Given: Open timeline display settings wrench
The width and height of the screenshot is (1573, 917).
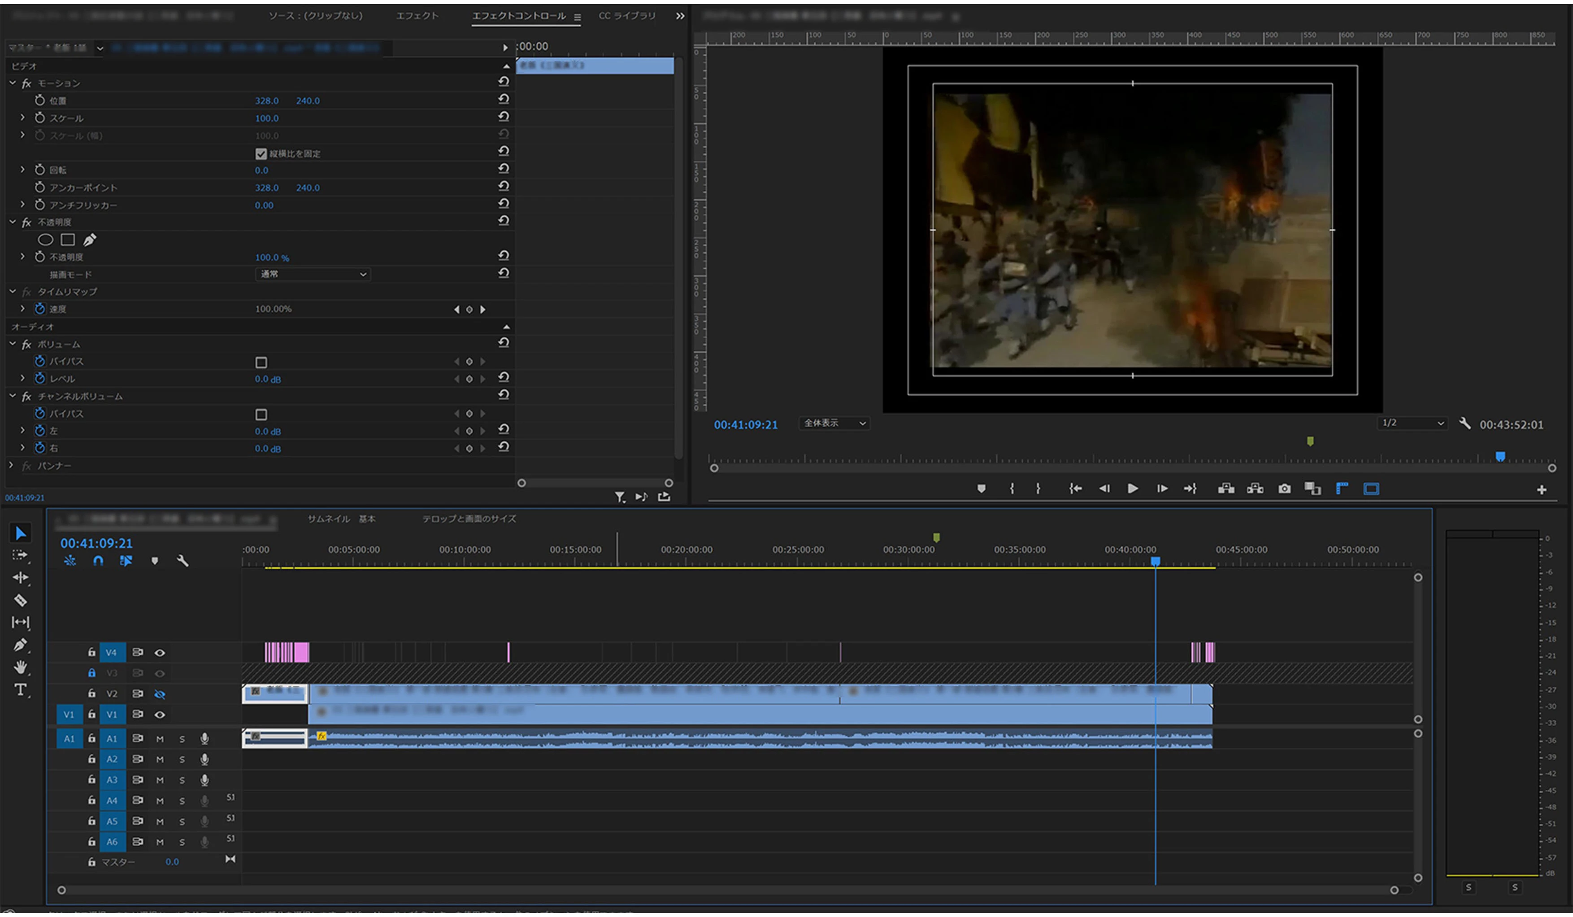Looking at the screenshot, I should click(x=182, y=560).
